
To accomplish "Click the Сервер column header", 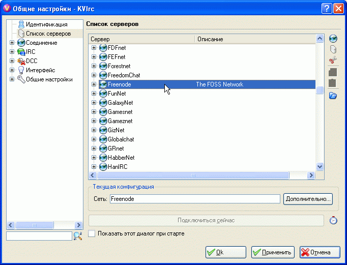I will point(142,39).
